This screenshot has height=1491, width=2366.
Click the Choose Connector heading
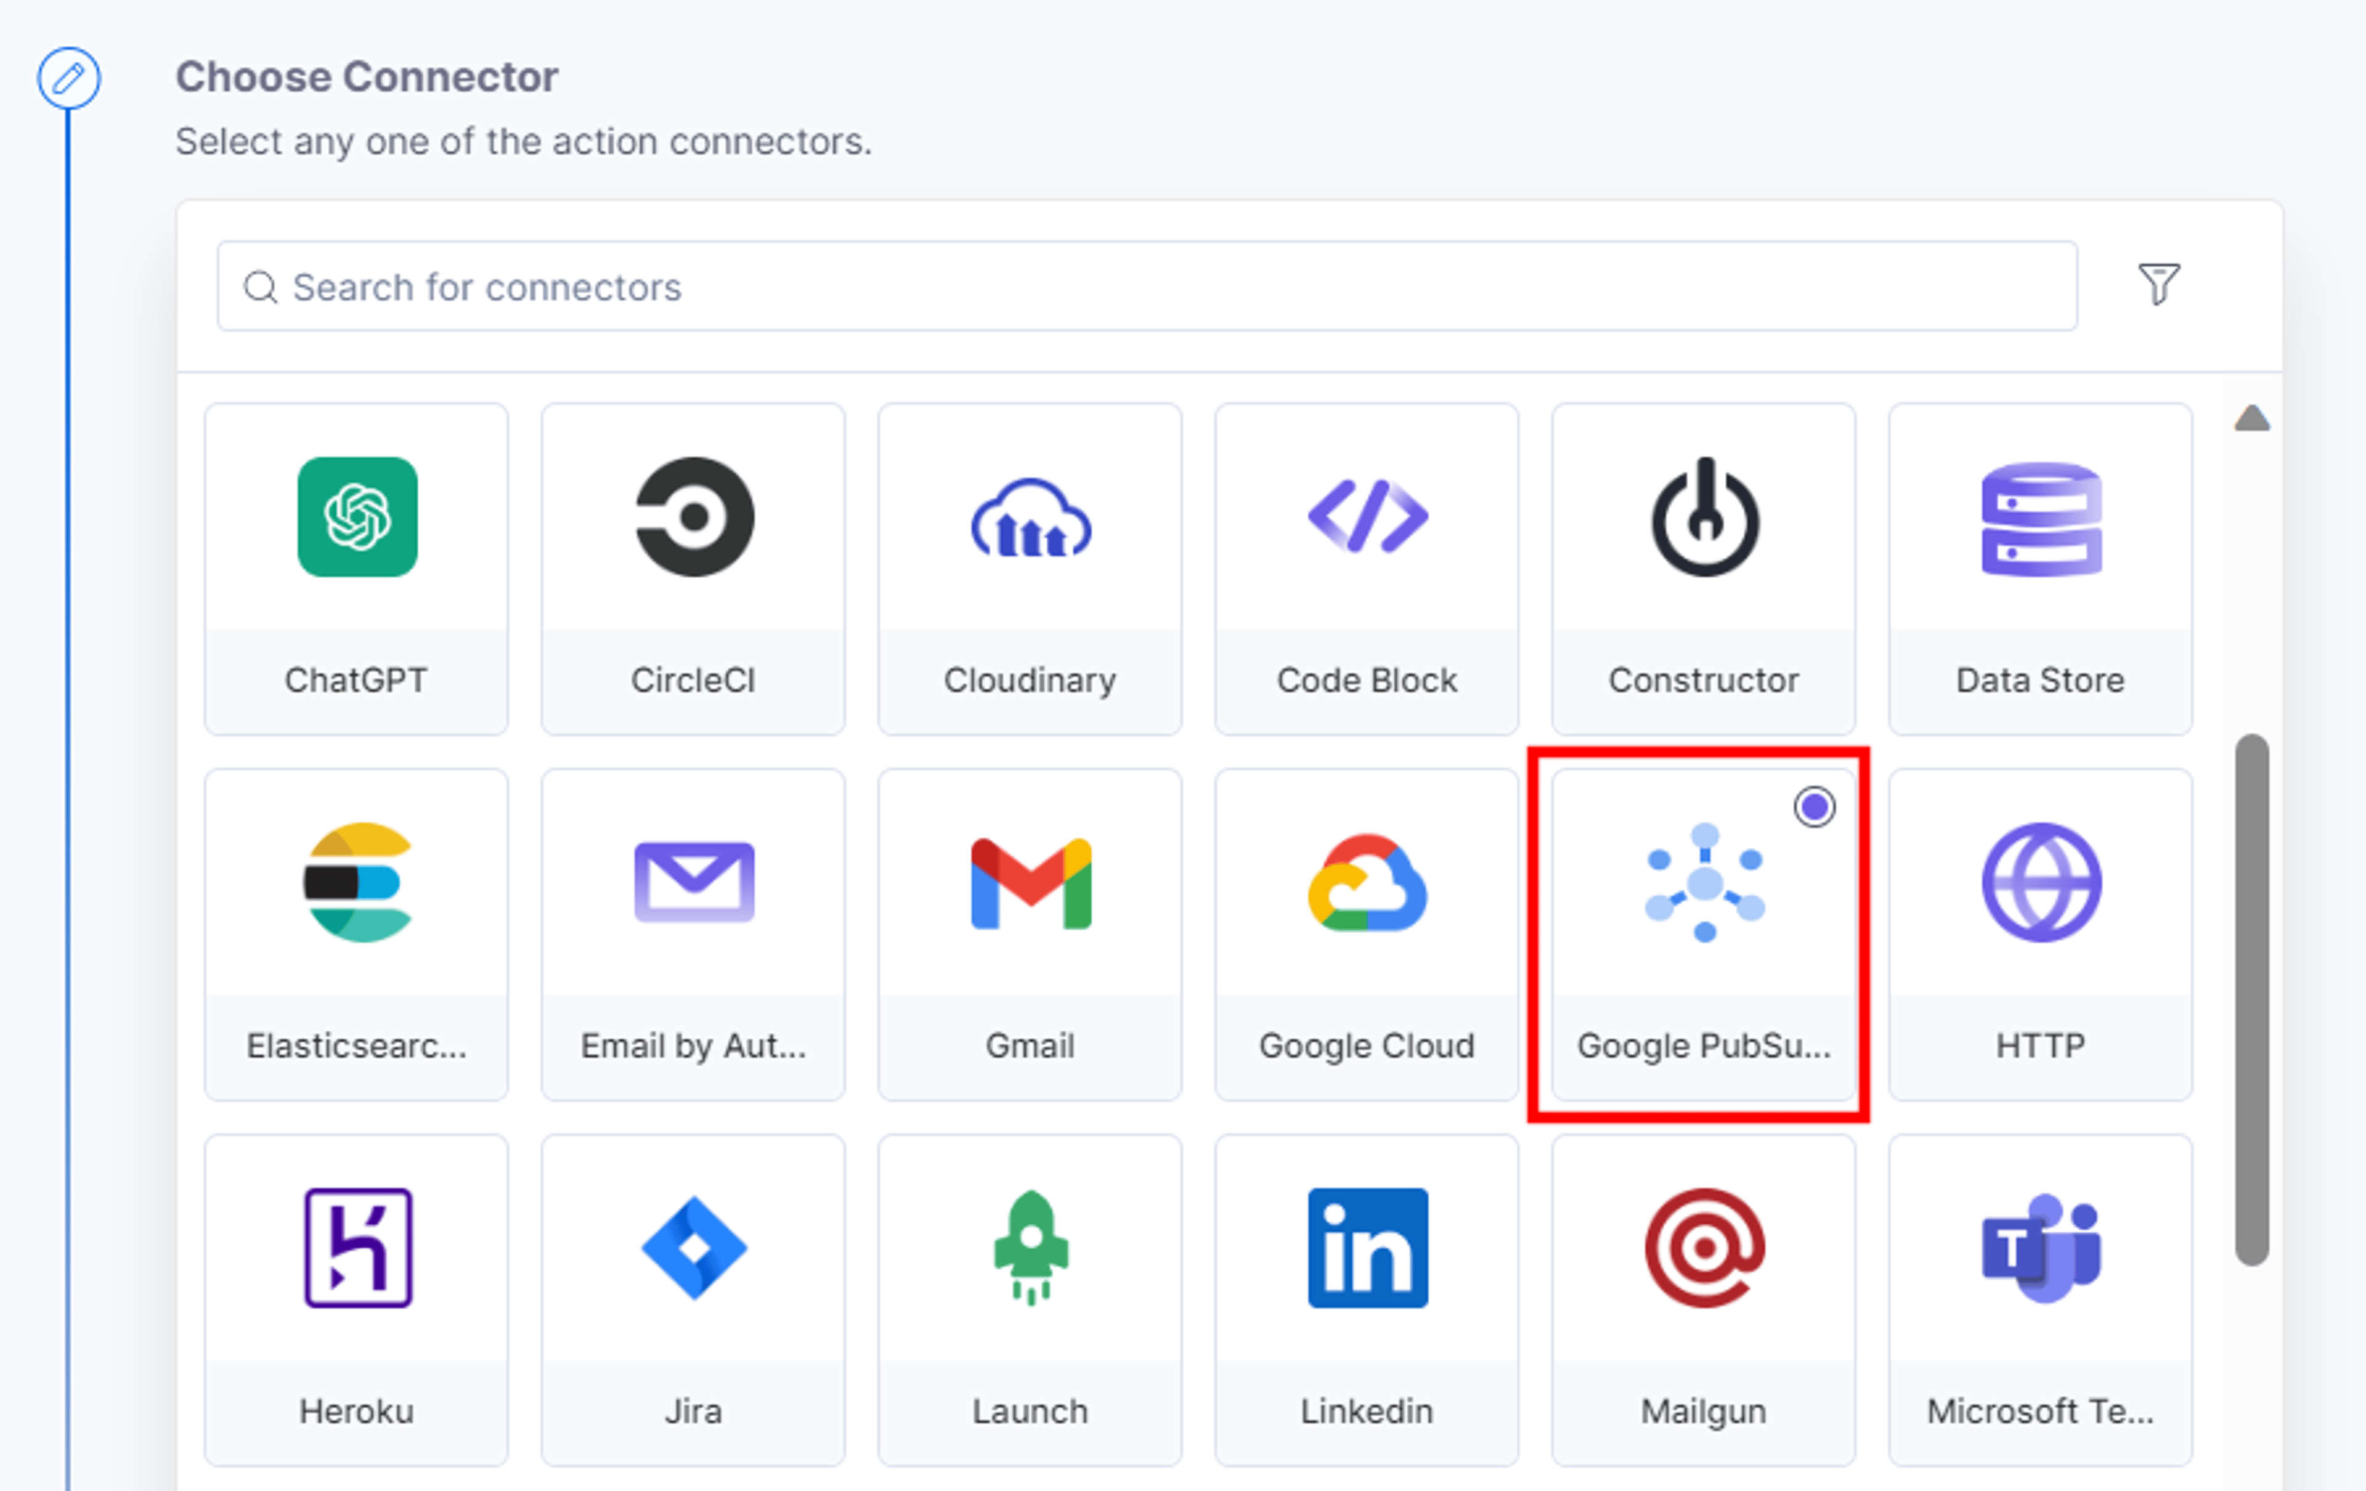(x=367, y=76)
